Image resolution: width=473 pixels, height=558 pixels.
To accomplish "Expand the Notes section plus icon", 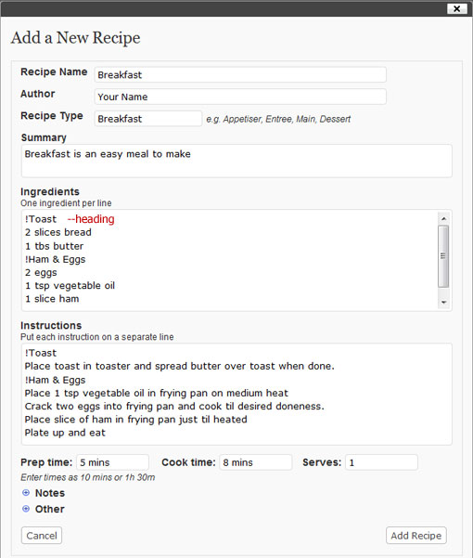I will [26, 492].
